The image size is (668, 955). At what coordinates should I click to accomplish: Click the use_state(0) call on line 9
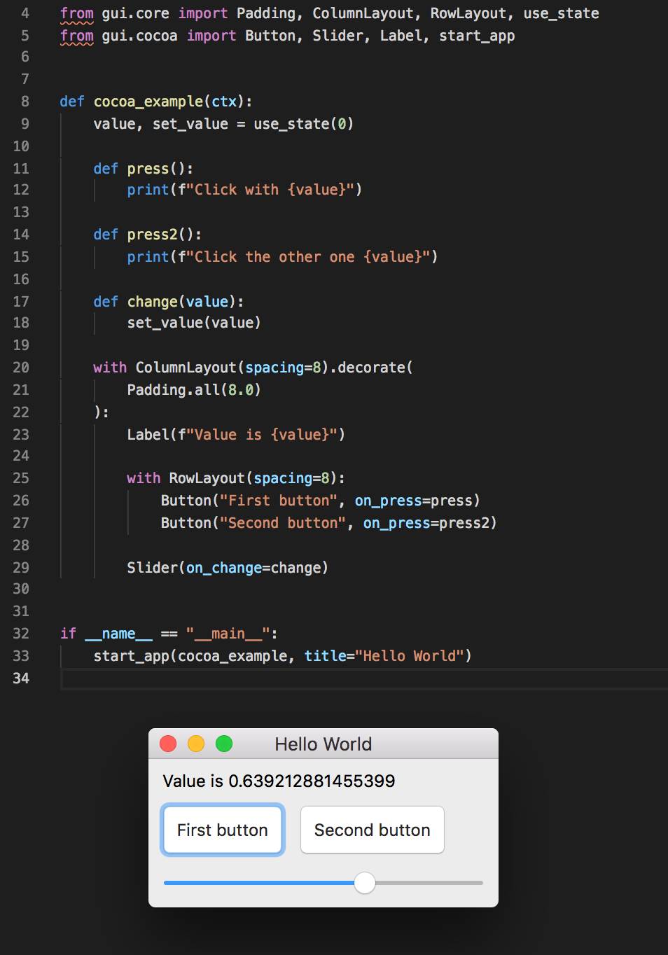(x=302, y=124)
